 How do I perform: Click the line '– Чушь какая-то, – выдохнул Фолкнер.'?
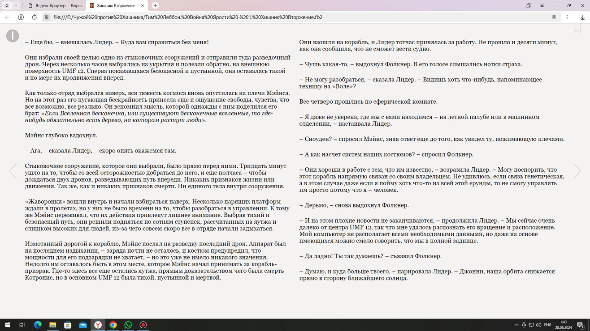[411, 64]
